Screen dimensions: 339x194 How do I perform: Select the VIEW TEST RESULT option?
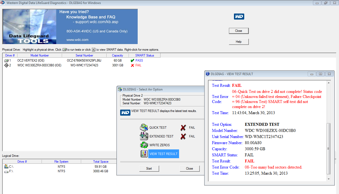(163, 154)
